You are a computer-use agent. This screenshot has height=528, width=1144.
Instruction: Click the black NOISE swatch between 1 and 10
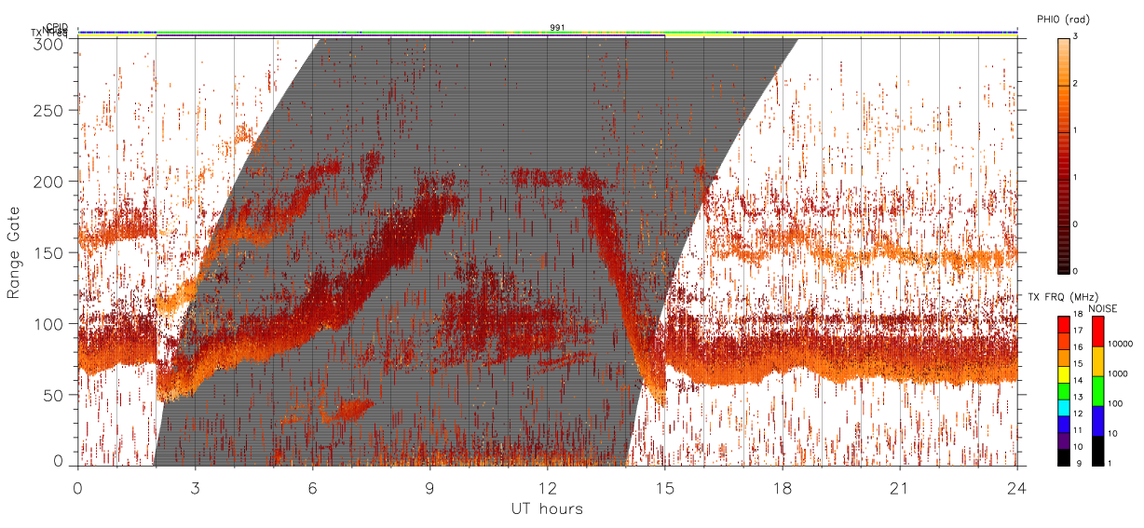point(1097,451)
